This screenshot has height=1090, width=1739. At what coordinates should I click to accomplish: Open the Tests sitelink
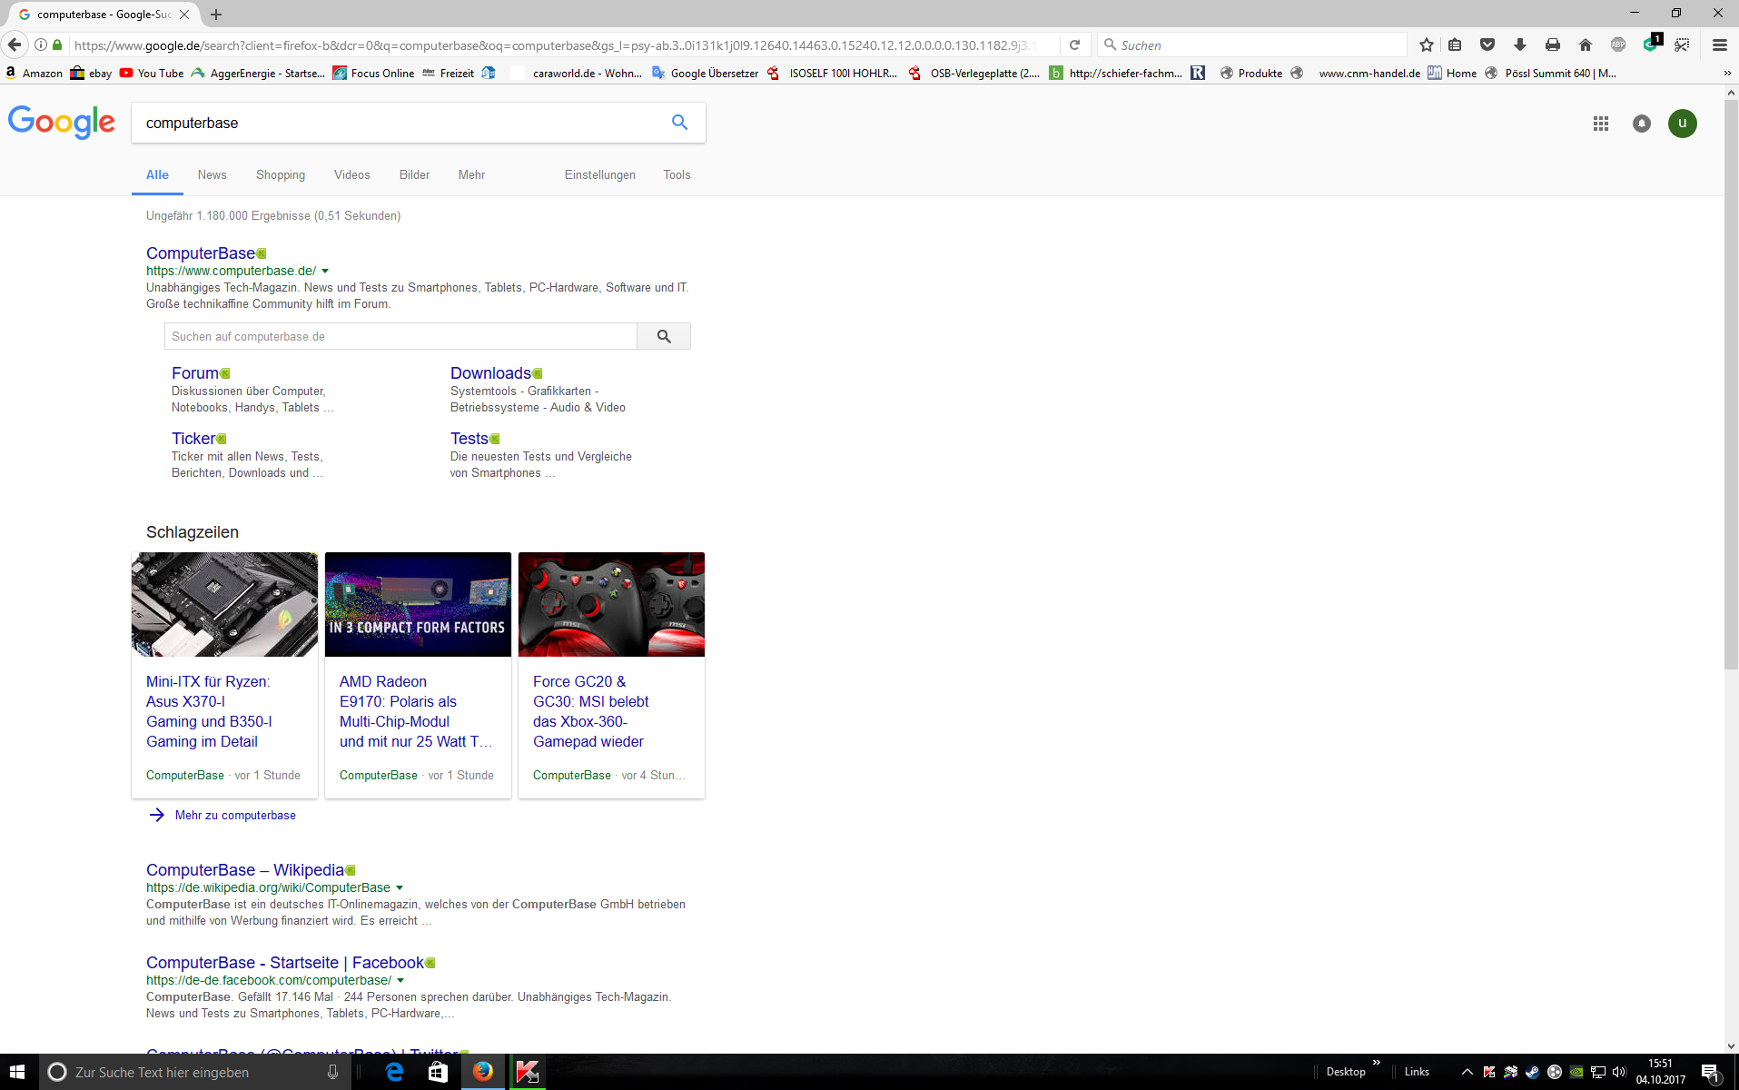pyautogui.click(x=469, y=439)
